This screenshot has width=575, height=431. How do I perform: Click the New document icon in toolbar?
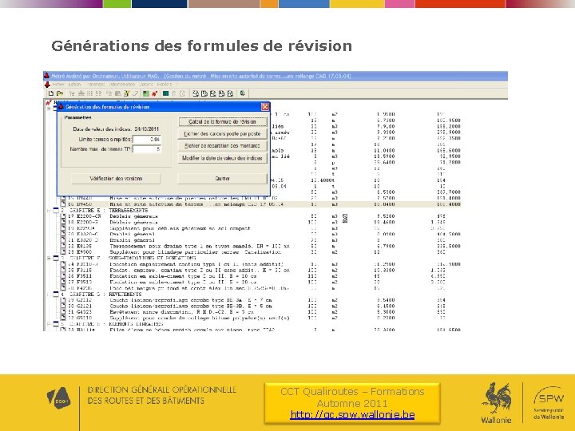(x=51, y=93)
